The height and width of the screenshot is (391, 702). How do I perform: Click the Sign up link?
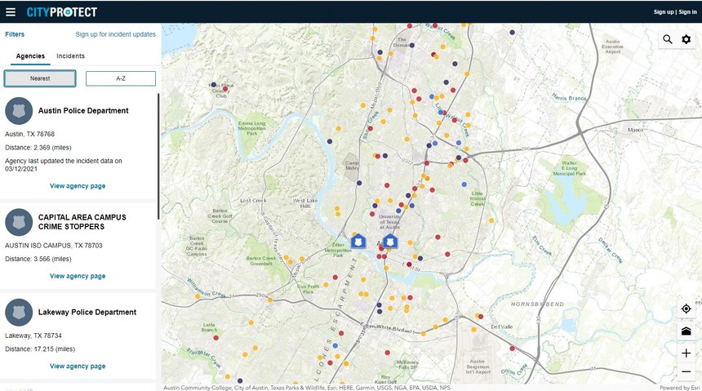pos(664,12)
